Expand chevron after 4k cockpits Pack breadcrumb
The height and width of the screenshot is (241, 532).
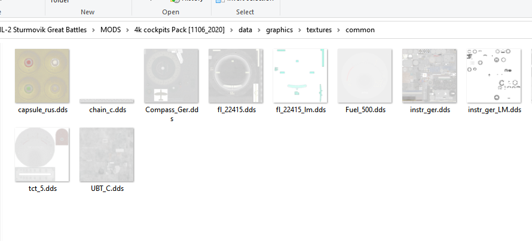(231, 30)
